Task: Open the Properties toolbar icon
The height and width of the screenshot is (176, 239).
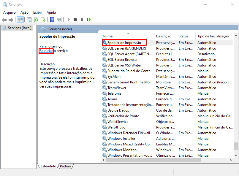Action: tap(29, 20)
